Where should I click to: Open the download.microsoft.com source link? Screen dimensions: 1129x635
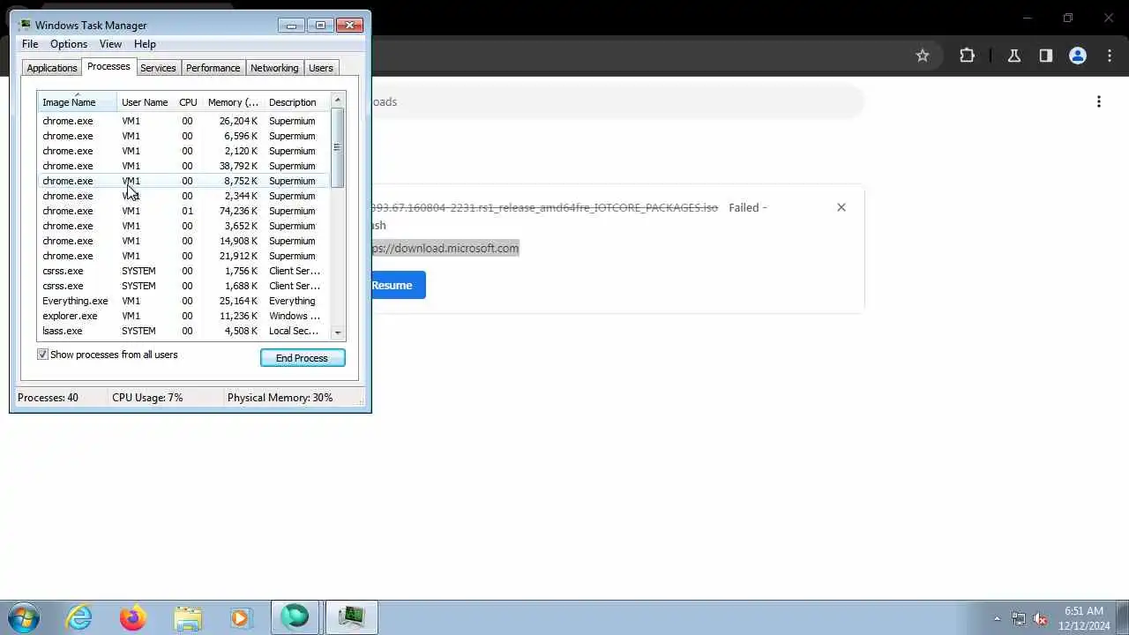click(445, 248)
